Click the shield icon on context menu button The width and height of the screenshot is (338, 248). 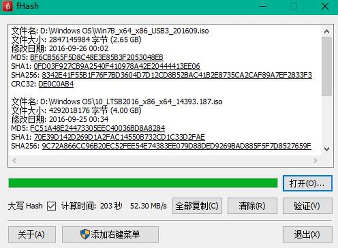(x=85, y=234)
